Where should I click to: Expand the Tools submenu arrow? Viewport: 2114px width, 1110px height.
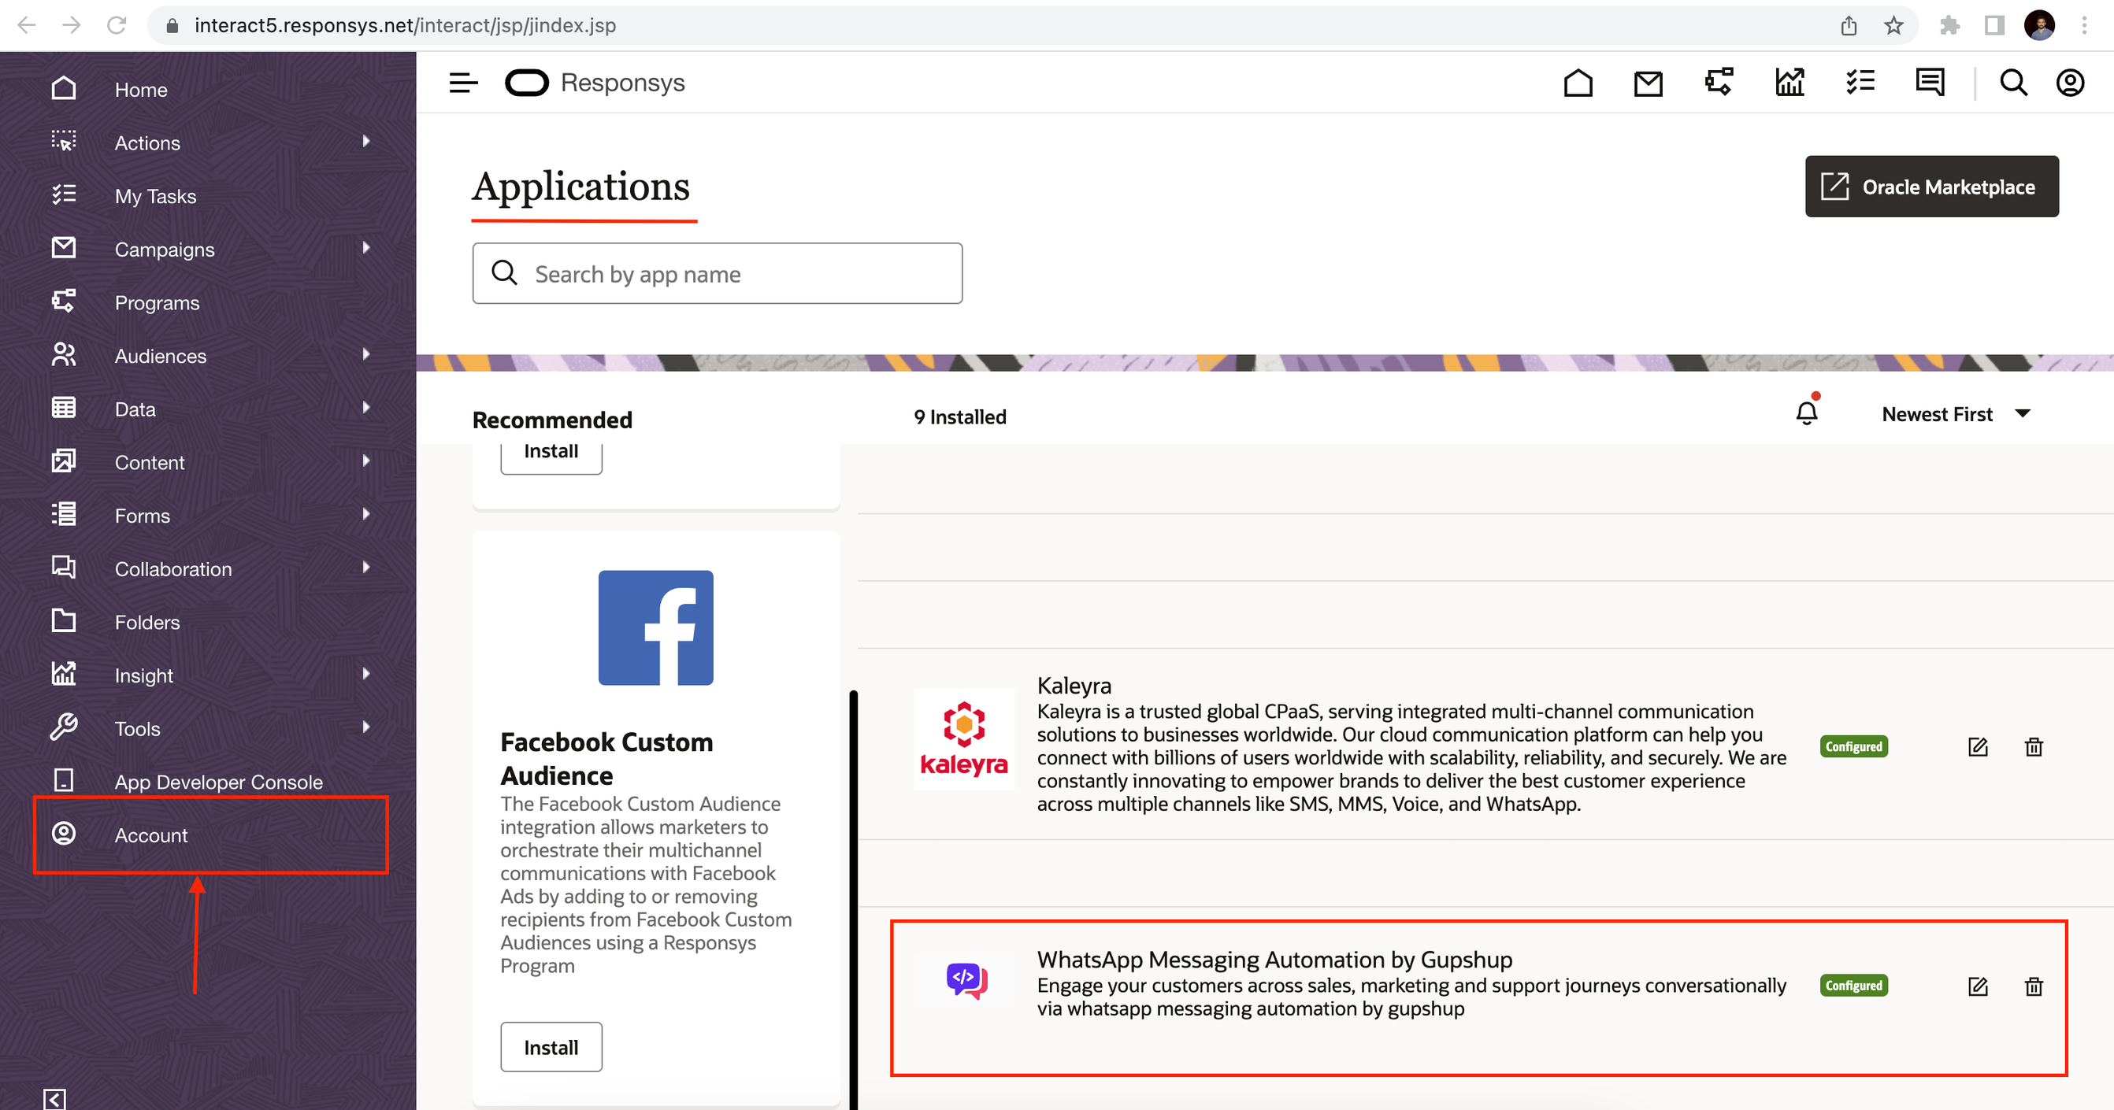click(366, 727)
